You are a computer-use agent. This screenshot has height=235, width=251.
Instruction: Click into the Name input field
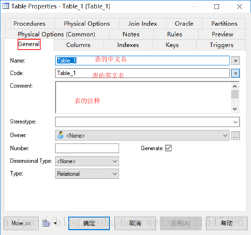142,61
